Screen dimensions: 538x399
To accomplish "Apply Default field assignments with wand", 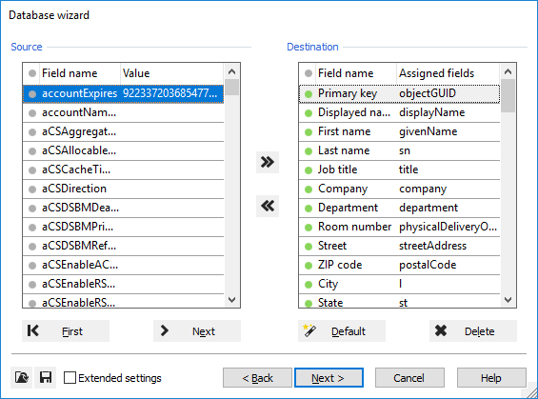I will pos(342,331).
